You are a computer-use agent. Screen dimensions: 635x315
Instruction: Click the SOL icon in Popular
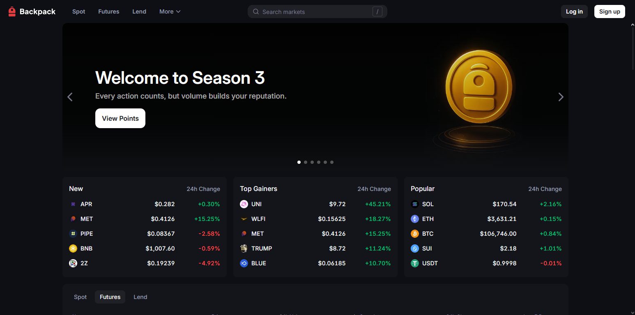tap(415, 204)
